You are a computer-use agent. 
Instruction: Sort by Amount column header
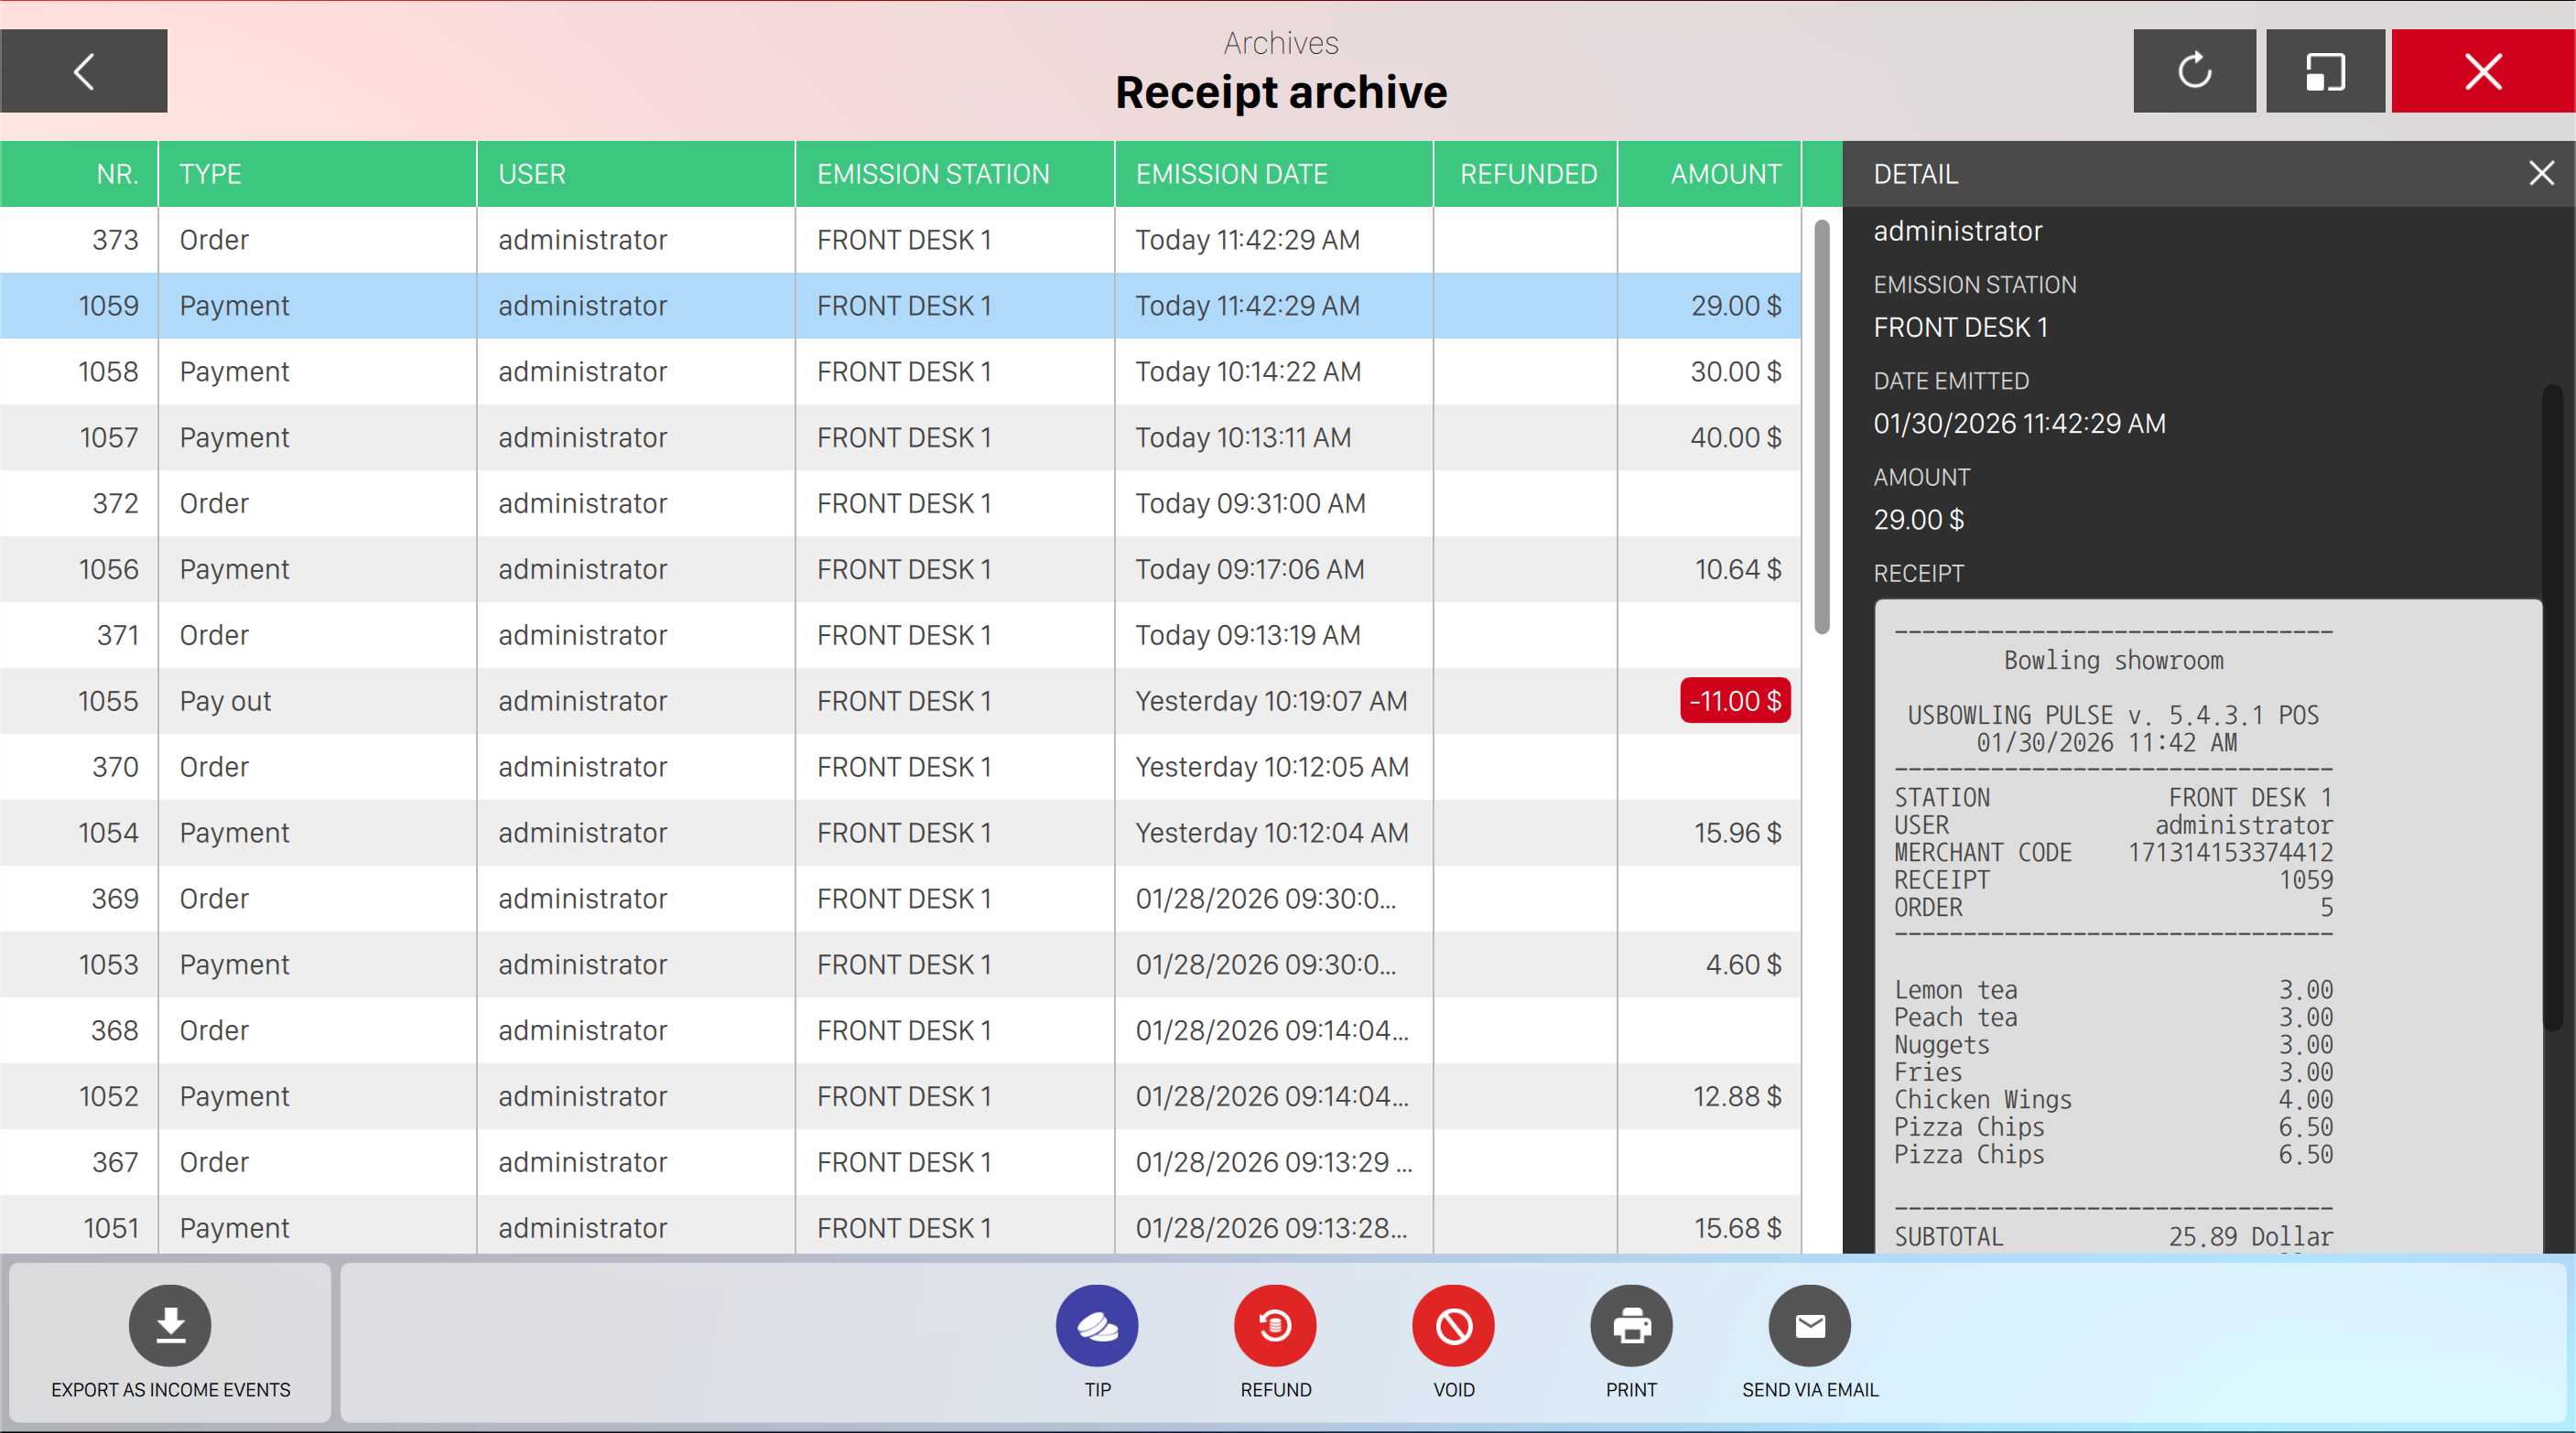(x=1725, y=174)
